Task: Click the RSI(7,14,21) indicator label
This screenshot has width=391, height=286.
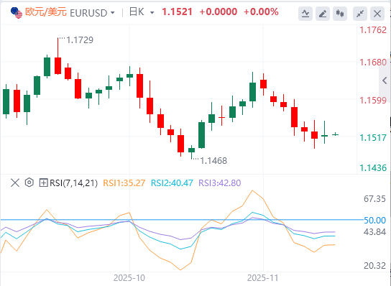Action: tap(73, 183)
